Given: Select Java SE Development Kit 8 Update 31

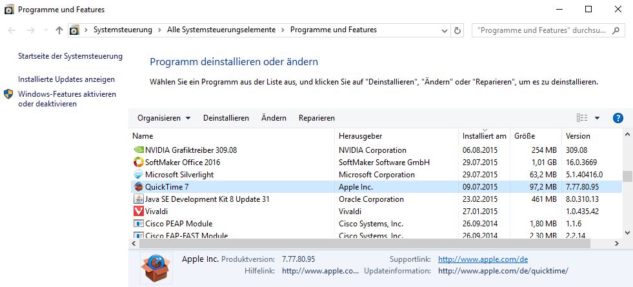Looking at the screenshot, I should point(207,199).
